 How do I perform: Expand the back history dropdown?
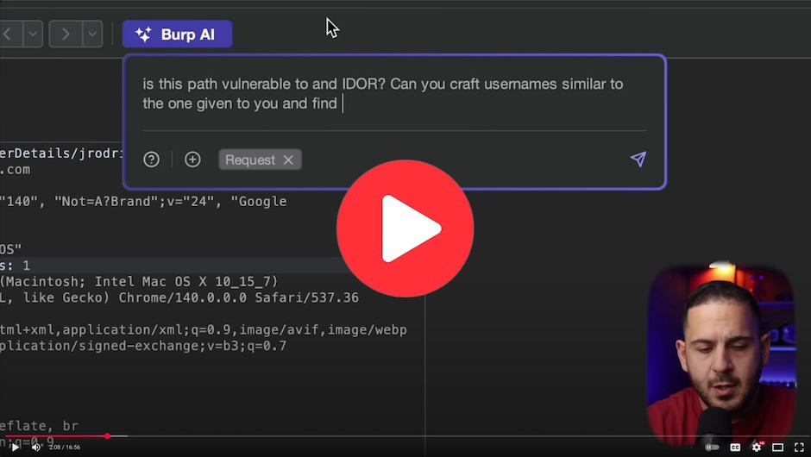coord(33,34)
